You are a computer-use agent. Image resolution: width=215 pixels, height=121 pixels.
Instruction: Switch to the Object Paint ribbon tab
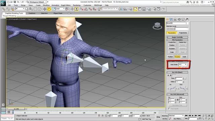click(58, 13)
